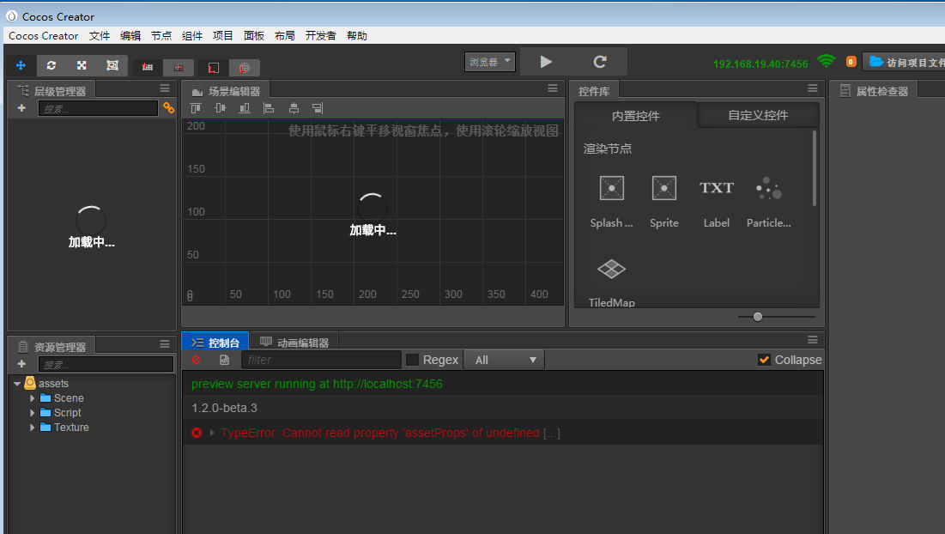Screen dimensions: 945x534
Task: Click the widget library scrollbar
Action: [815, 169]
